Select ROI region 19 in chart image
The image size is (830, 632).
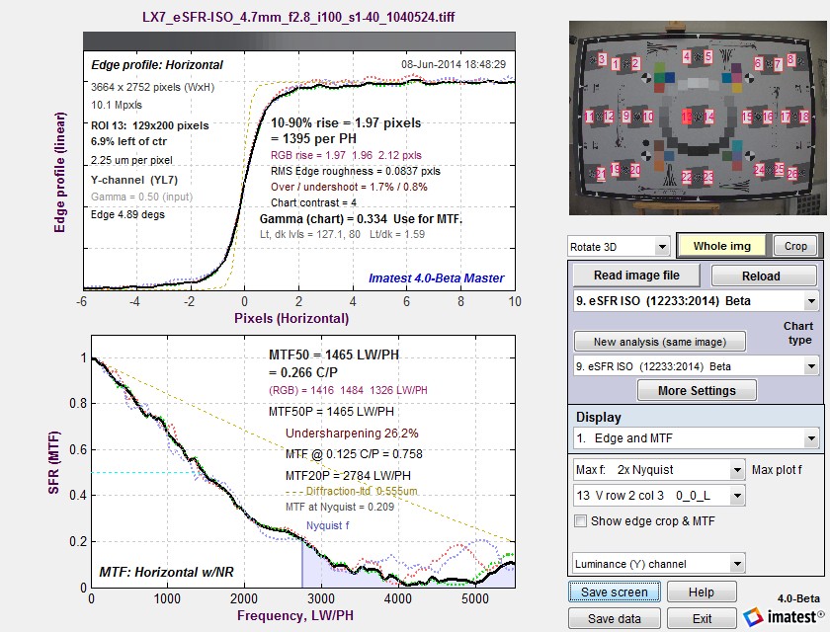616,169
